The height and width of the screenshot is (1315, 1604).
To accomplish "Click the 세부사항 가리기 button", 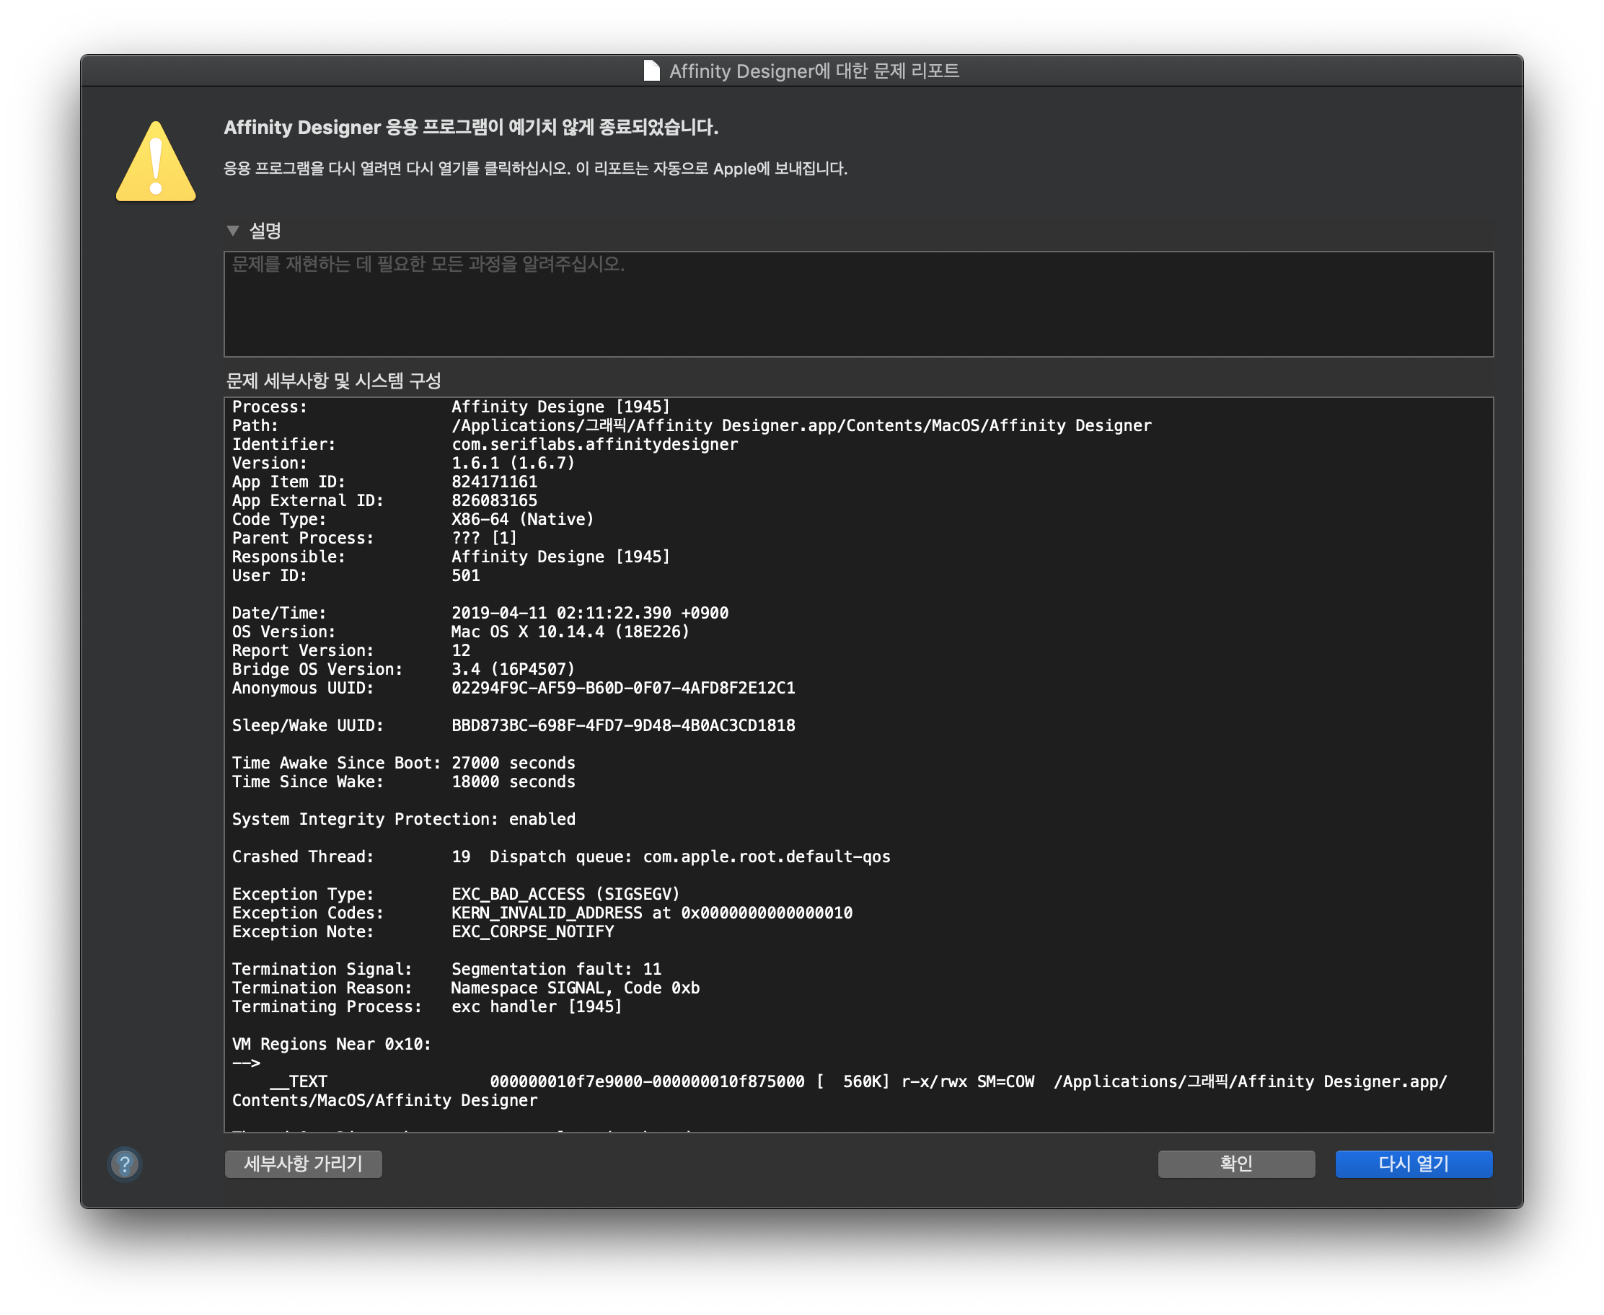I will (x=303, y=1164).
